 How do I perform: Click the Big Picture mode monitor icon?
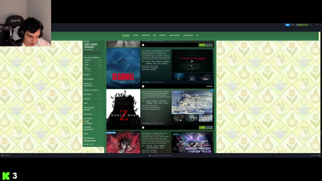point(311,25)
